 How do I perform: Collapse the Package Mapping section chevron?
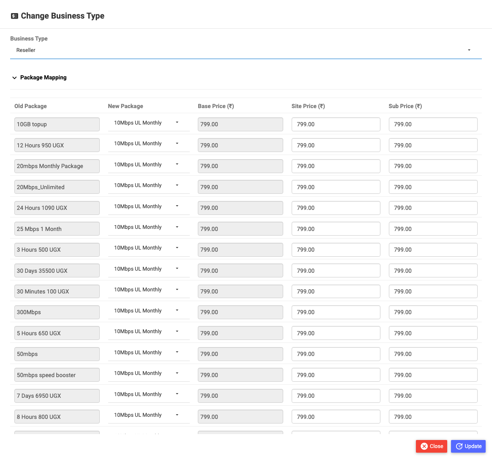tap(14, 78)
